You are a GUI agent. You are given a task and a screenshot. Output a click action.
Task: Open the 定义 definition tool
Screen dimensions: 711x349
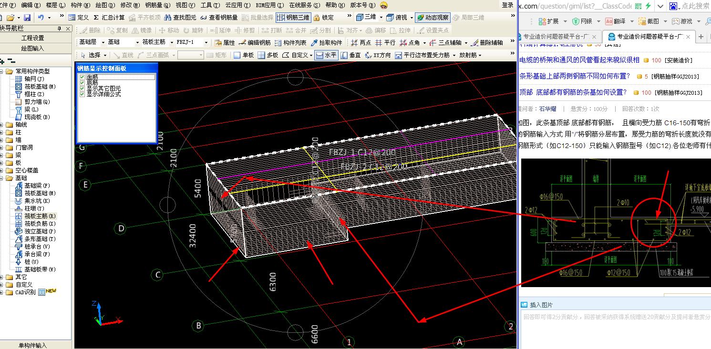[x=79, y=18]
